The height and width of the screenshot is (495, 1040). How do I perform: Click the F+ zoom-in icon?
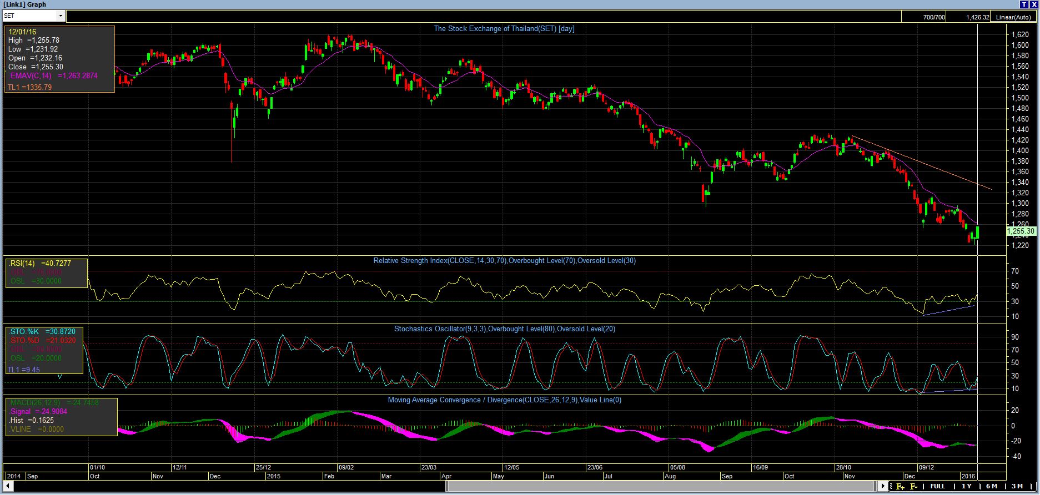[x=900, y=486]
